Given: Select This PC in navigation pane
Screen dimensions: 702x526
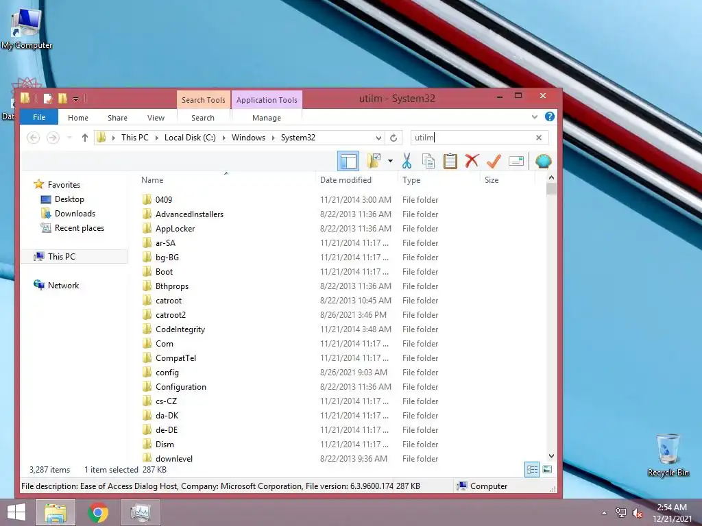Looking at the screenshot, I should pos(61,256).
